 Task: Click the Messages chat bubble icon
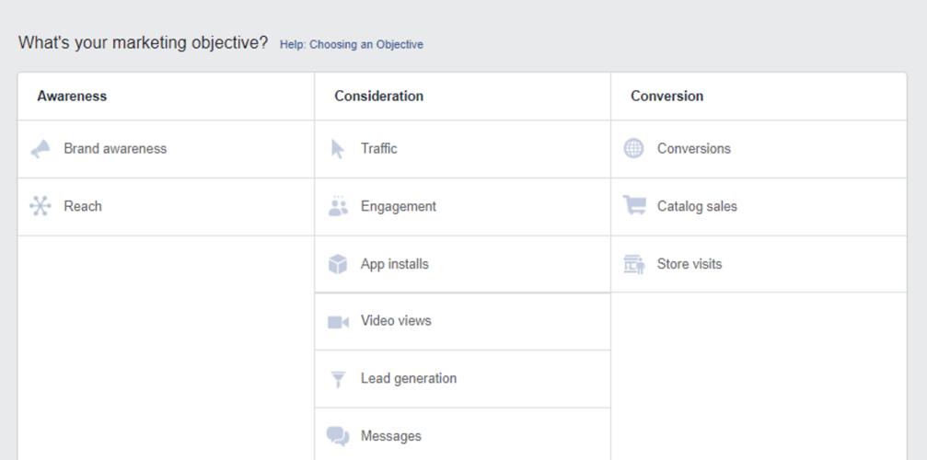338,436
